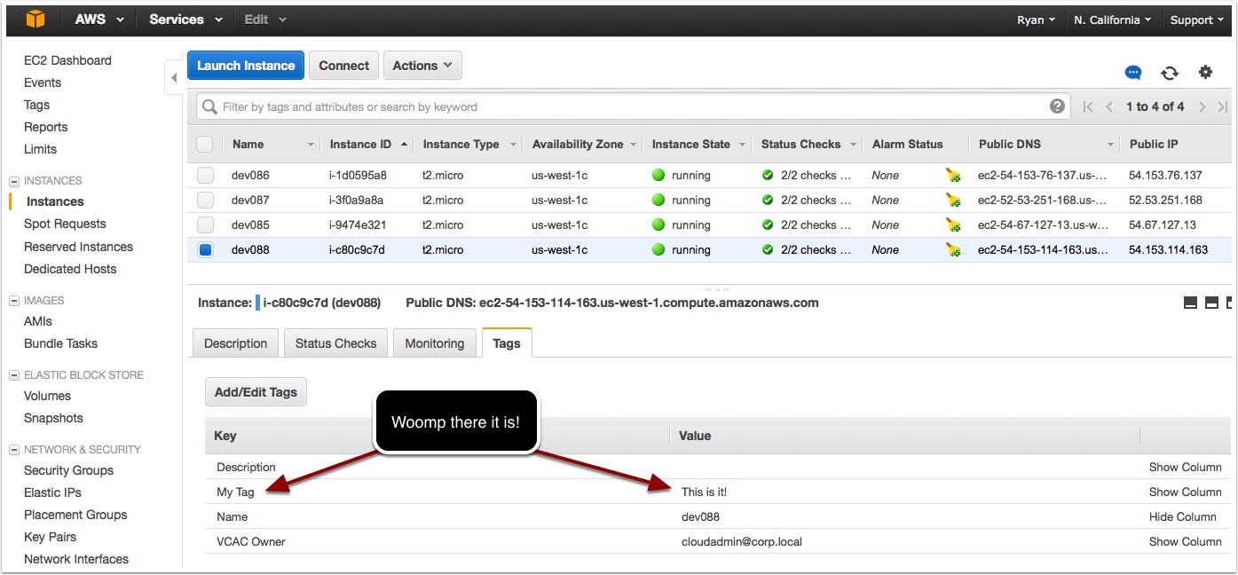The image size is (1238, 575).
Task: Click the filter help question mark icon
Action: [x=1057, y=106]
